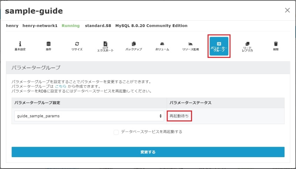
Task: Open the リードレプリカ read replica tab
Action: [247, 46]
